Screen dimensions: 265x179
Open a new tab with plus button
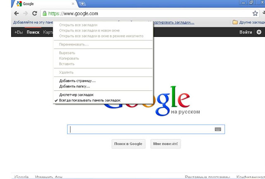(x=82, y=4)
